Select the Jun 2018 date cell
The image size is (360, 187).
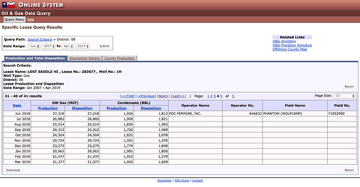(17, 114)
